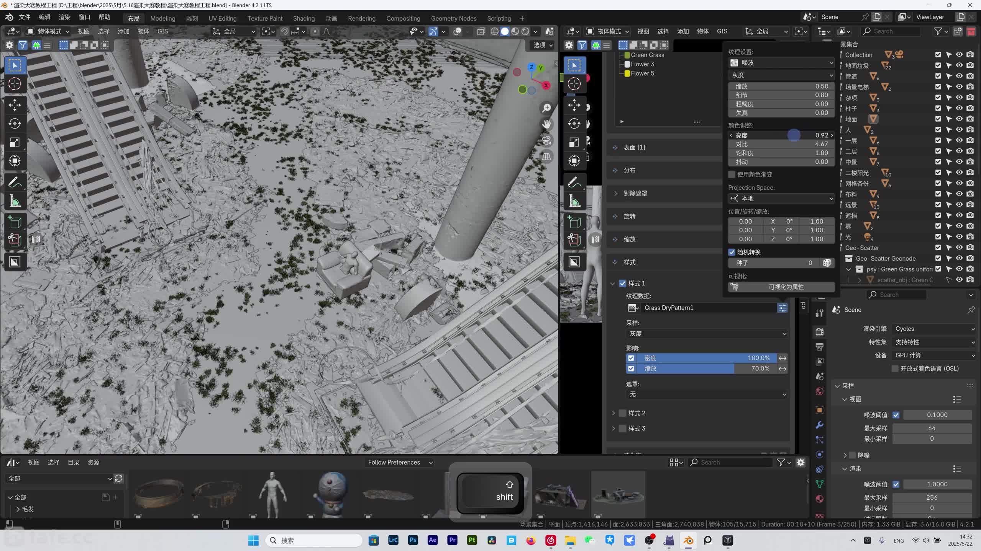Uncheck 样式 1 checkbox
981x551 pixels.
point(623,284)
